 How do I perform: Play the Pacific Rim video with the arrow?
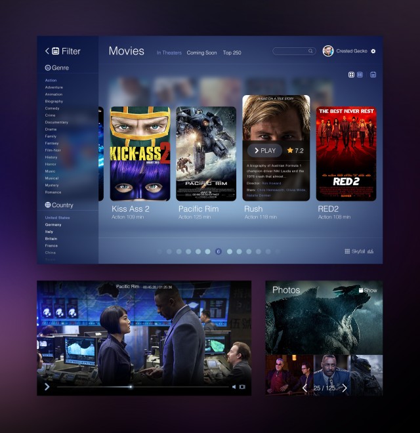[x=47, y=386]
